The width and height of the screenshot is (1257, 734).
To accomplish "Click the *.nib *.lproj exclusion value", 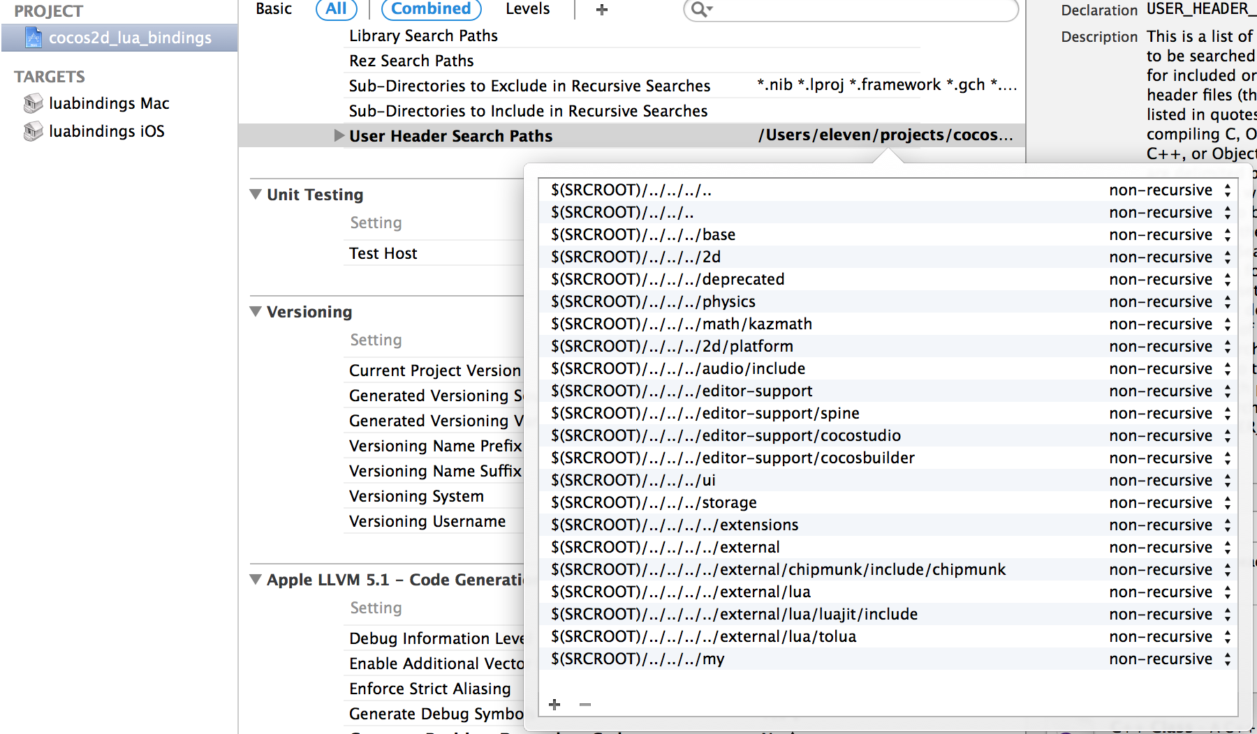I will (x=887, y=85).
